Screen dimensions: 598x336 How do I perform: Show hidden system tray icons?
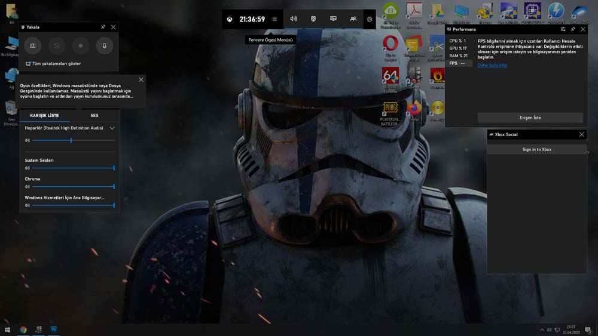(542, 329)
